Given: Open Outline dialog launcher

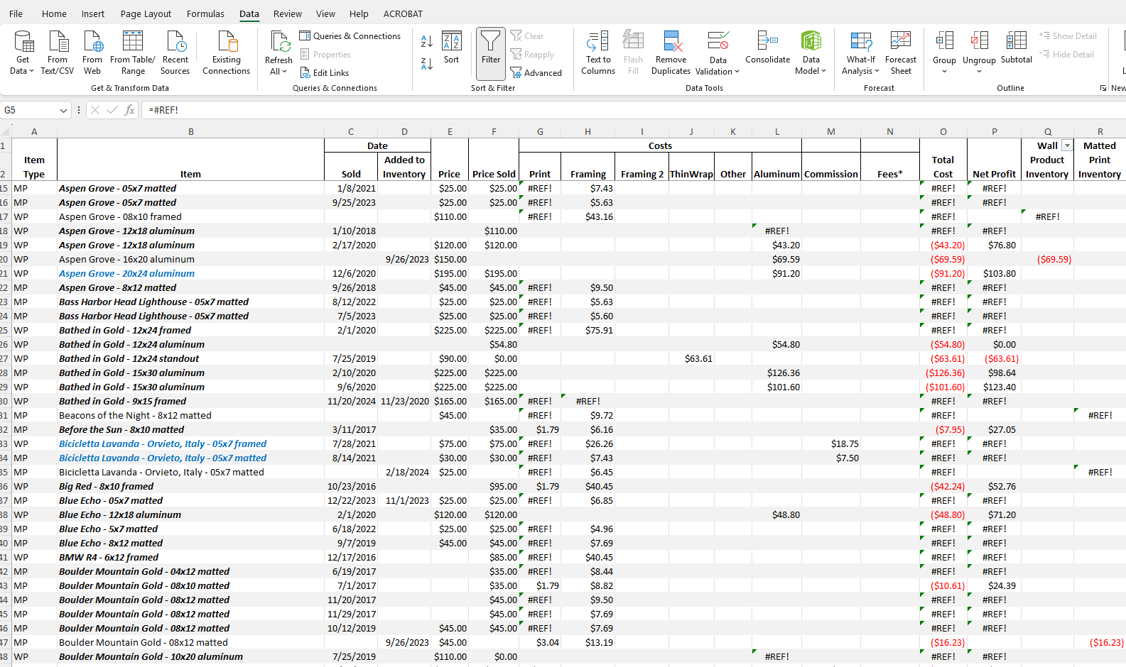Looking at the screenshot, I should click(1103, 88).
